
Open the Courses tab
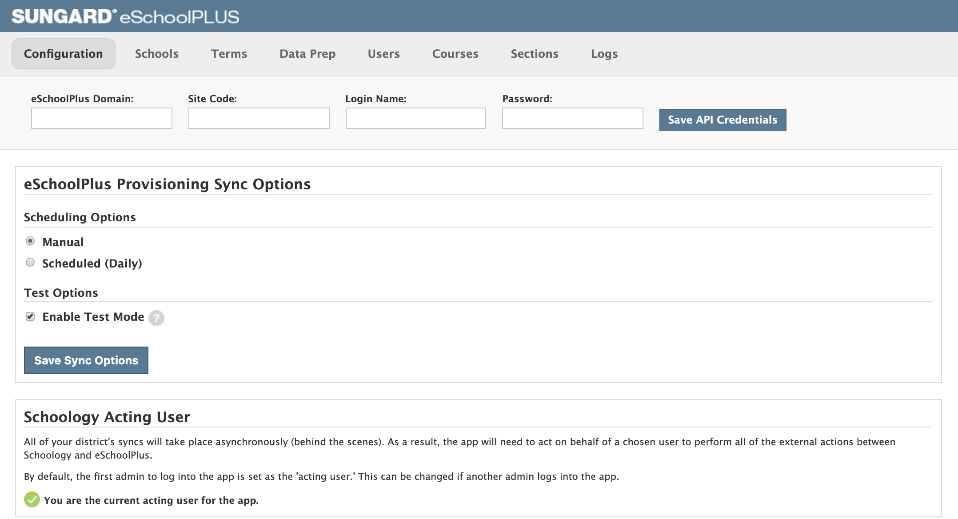(455, 54)
